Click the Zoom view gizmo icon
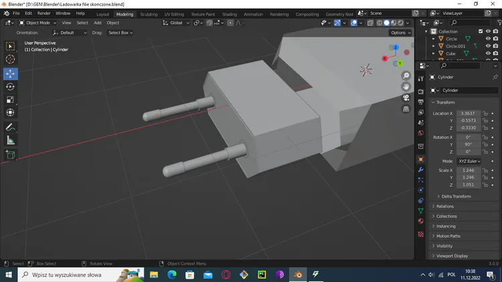Viewport: 502px width, 282px height. 406,76
